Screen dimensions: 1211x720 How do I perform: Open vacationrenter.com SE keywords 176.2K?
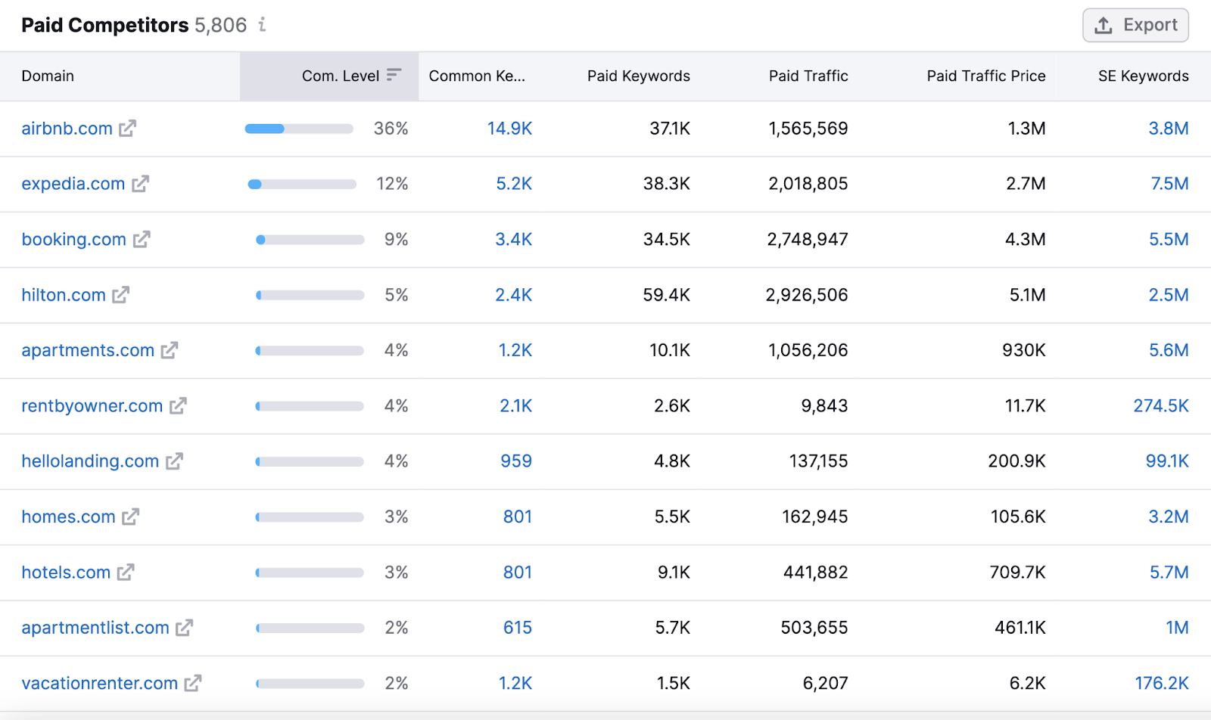[x=1162, y=683]
